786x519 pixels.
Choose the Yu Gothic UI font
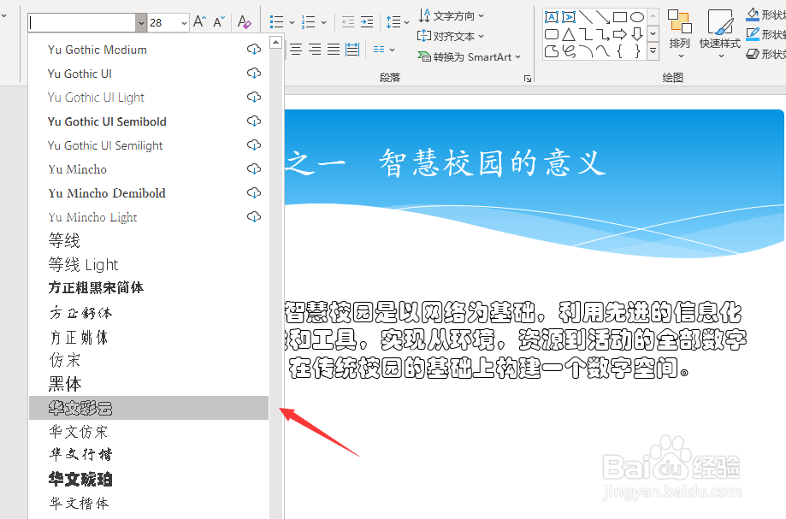click(x=149, y=74)
